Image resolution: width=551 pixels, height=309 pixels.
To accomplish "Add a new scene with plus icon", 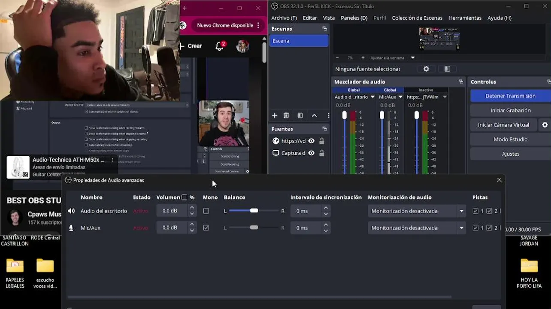I will [x=275, y=115].
